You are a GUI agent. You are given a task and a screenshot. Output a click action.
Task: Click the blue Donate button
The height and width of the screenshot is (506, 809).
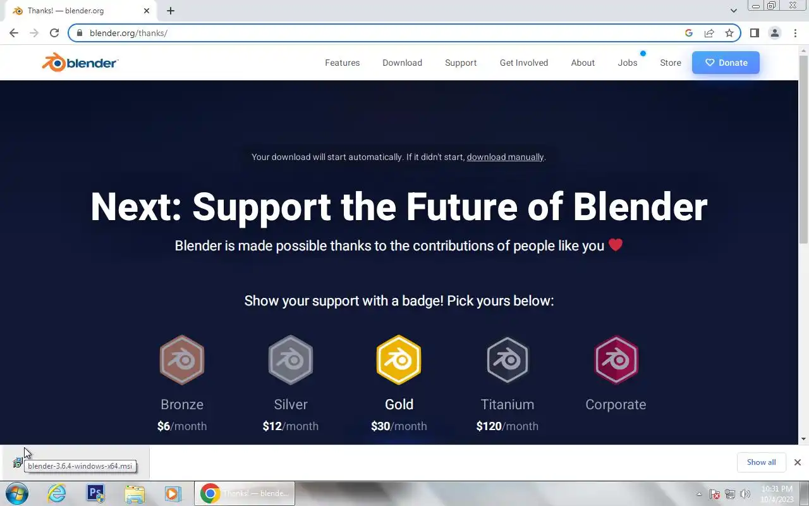pos(726,63)
